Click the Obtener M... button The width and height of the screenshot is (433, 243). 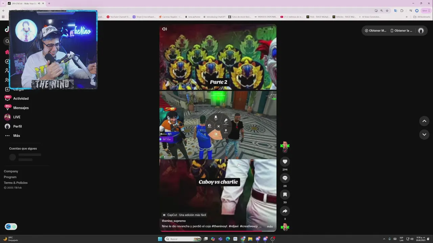(x=375, y=31)
